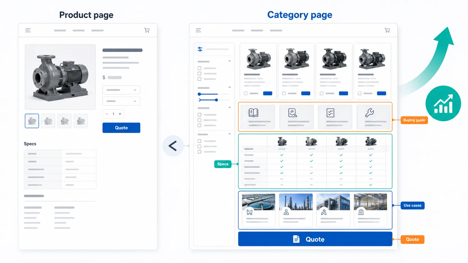Image resolution: width=468 pixels, height=263 pixels.
Task: Click blue button on first pump card
Action: tap(268, 93)
